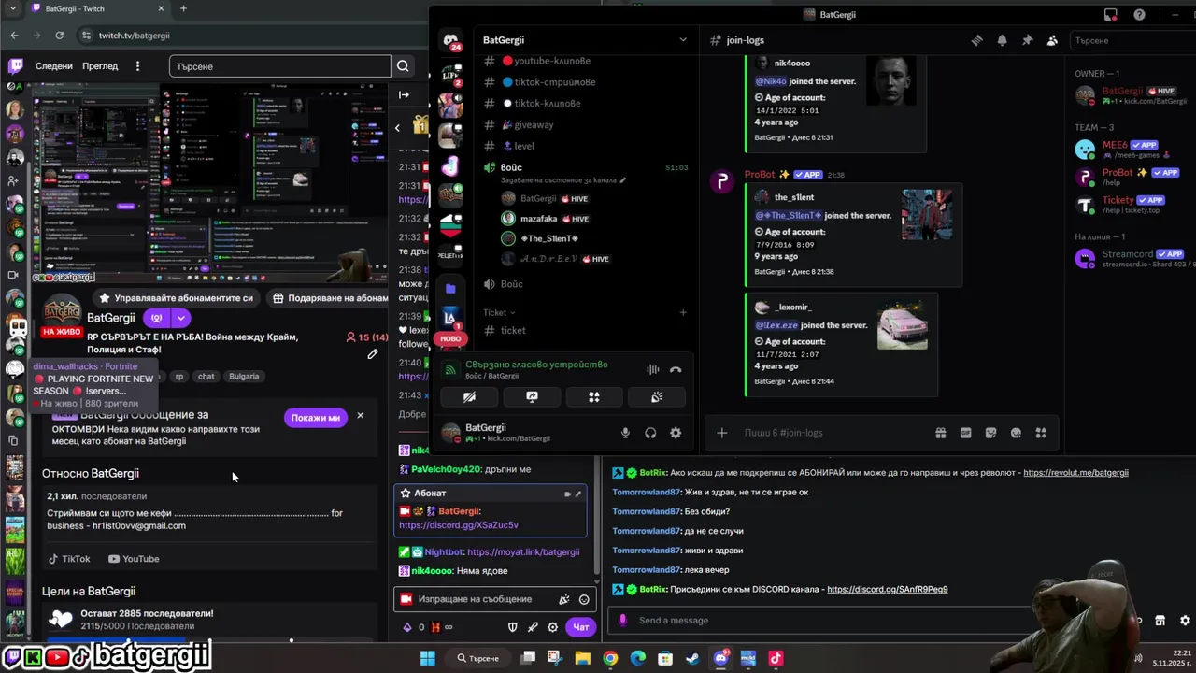Collapse Twitch chat with arrow icon
Image resolution: width=1196 pixels, height=673 pixels.
(404, 94)
